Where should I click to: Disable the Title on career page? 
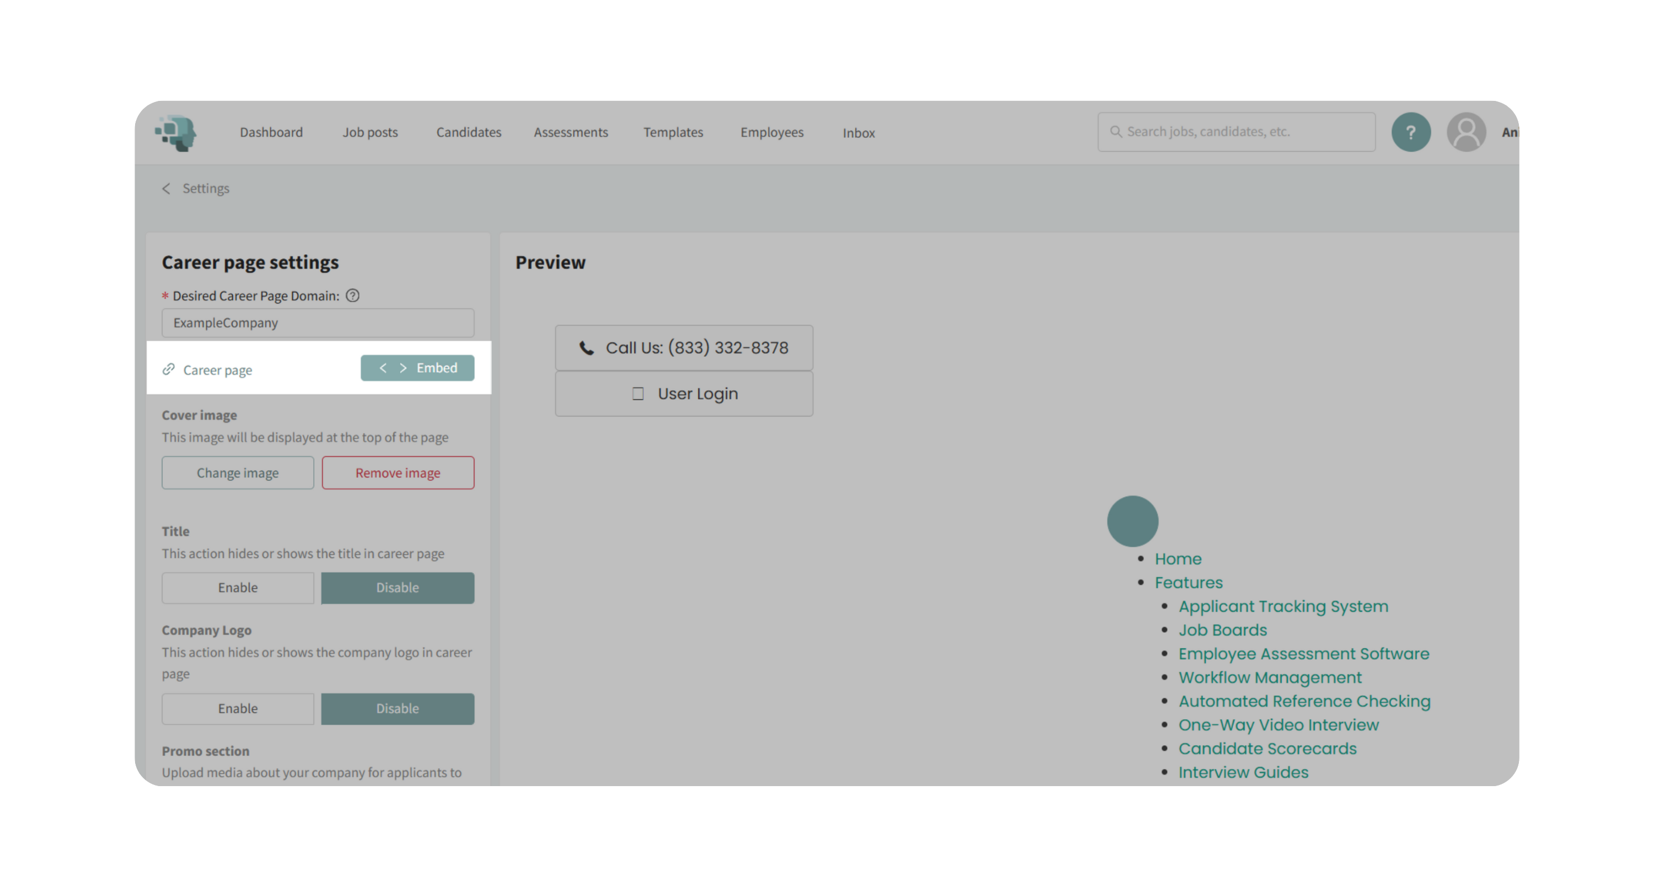[398, 588]
